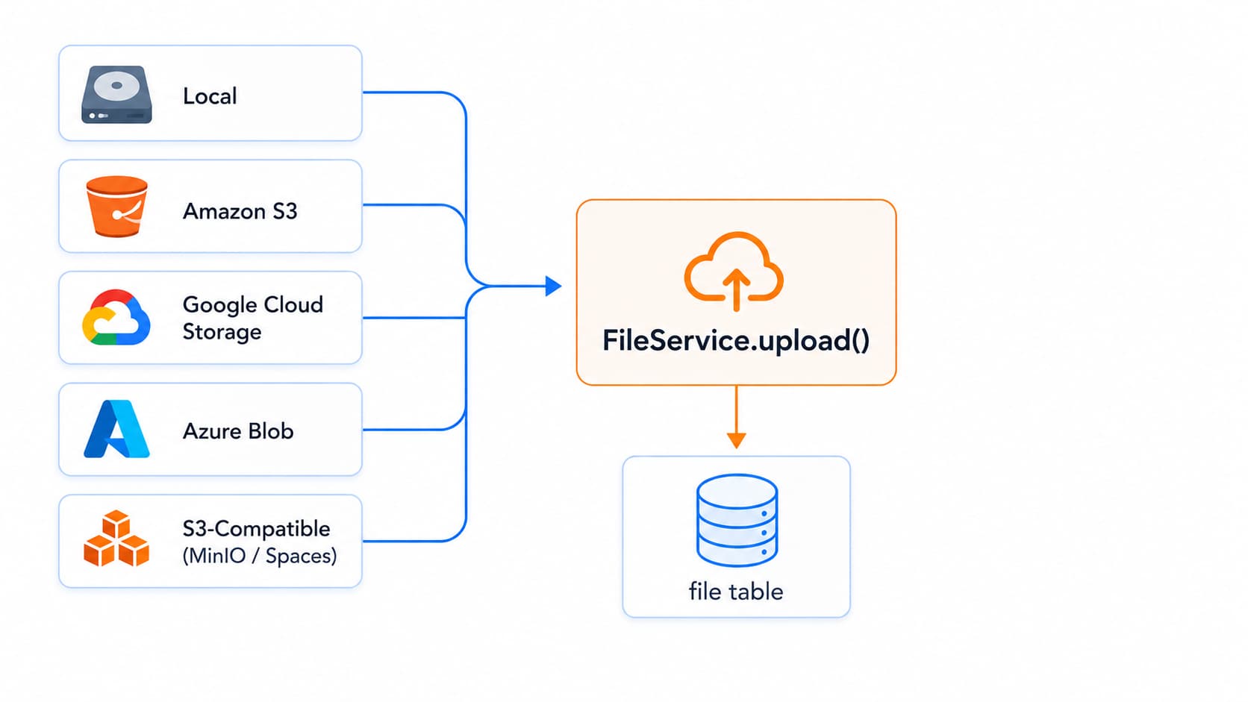Click the blue database cylinder icon
This screenshot has width=1248, height=702.
[x=737, y=521]
